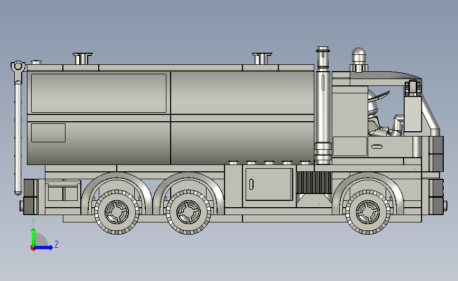The height and width of the screenshot is (281, 458).
Task: Select the rearmost wheel of the truck
Action: point(117,212)
